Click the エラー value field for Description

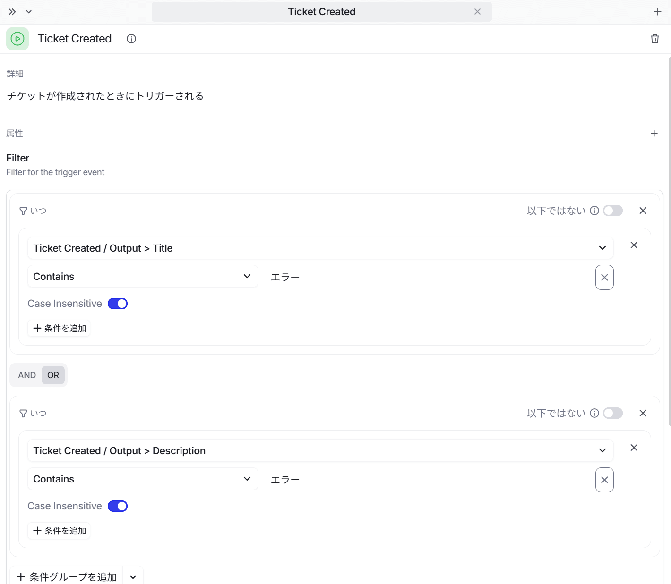428,480
